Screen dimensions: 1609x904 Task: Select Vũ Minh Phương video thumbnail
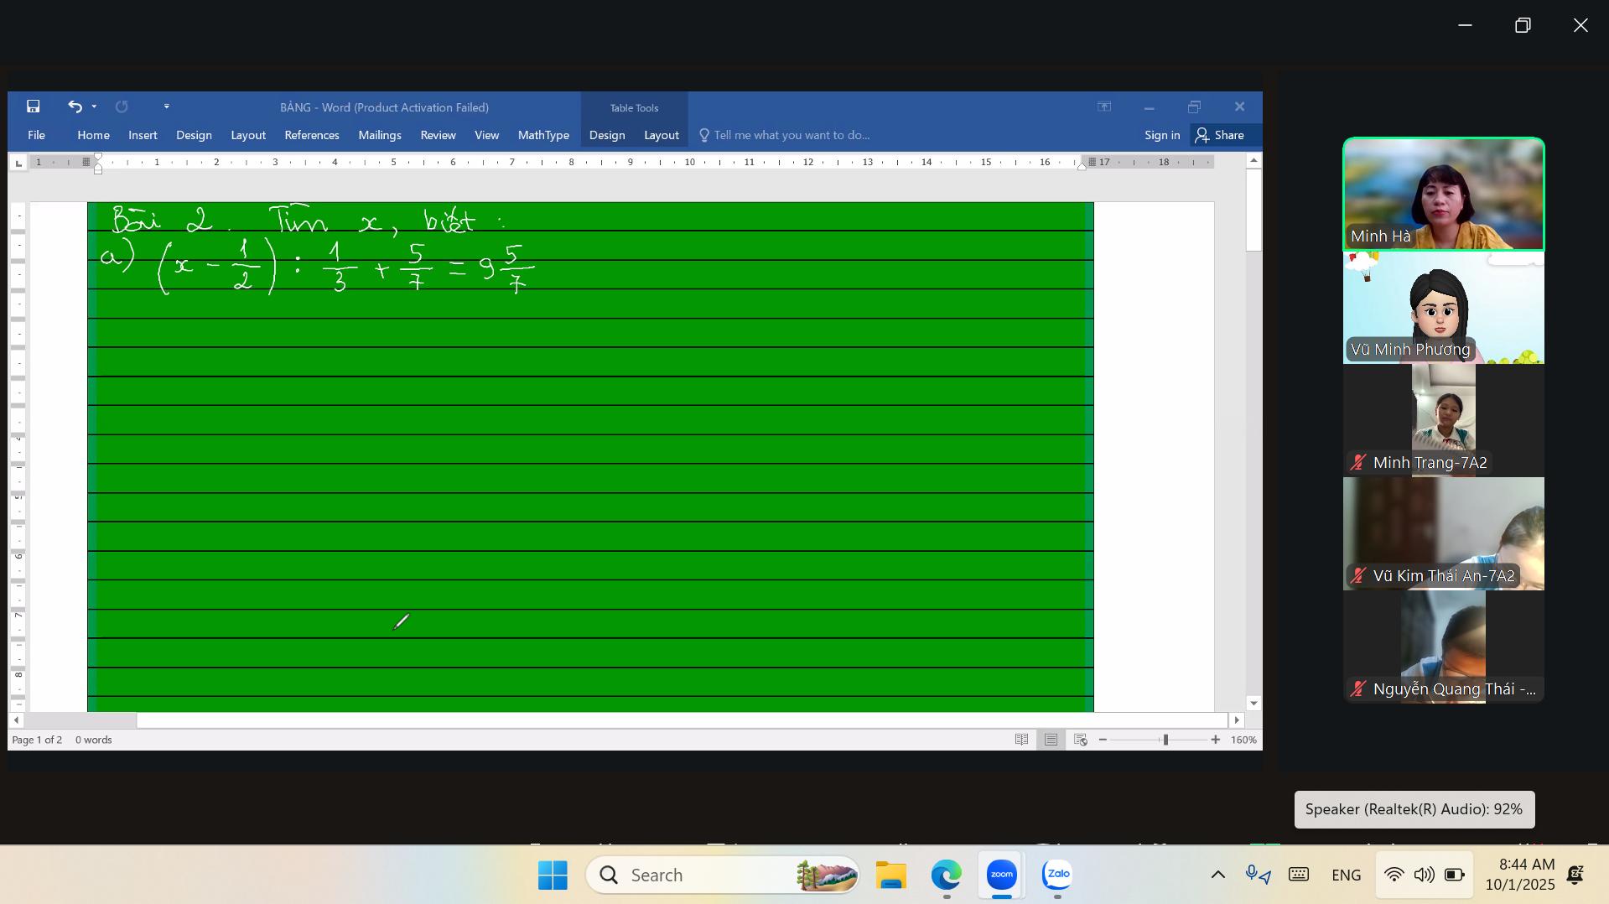tap(1443, 308)
